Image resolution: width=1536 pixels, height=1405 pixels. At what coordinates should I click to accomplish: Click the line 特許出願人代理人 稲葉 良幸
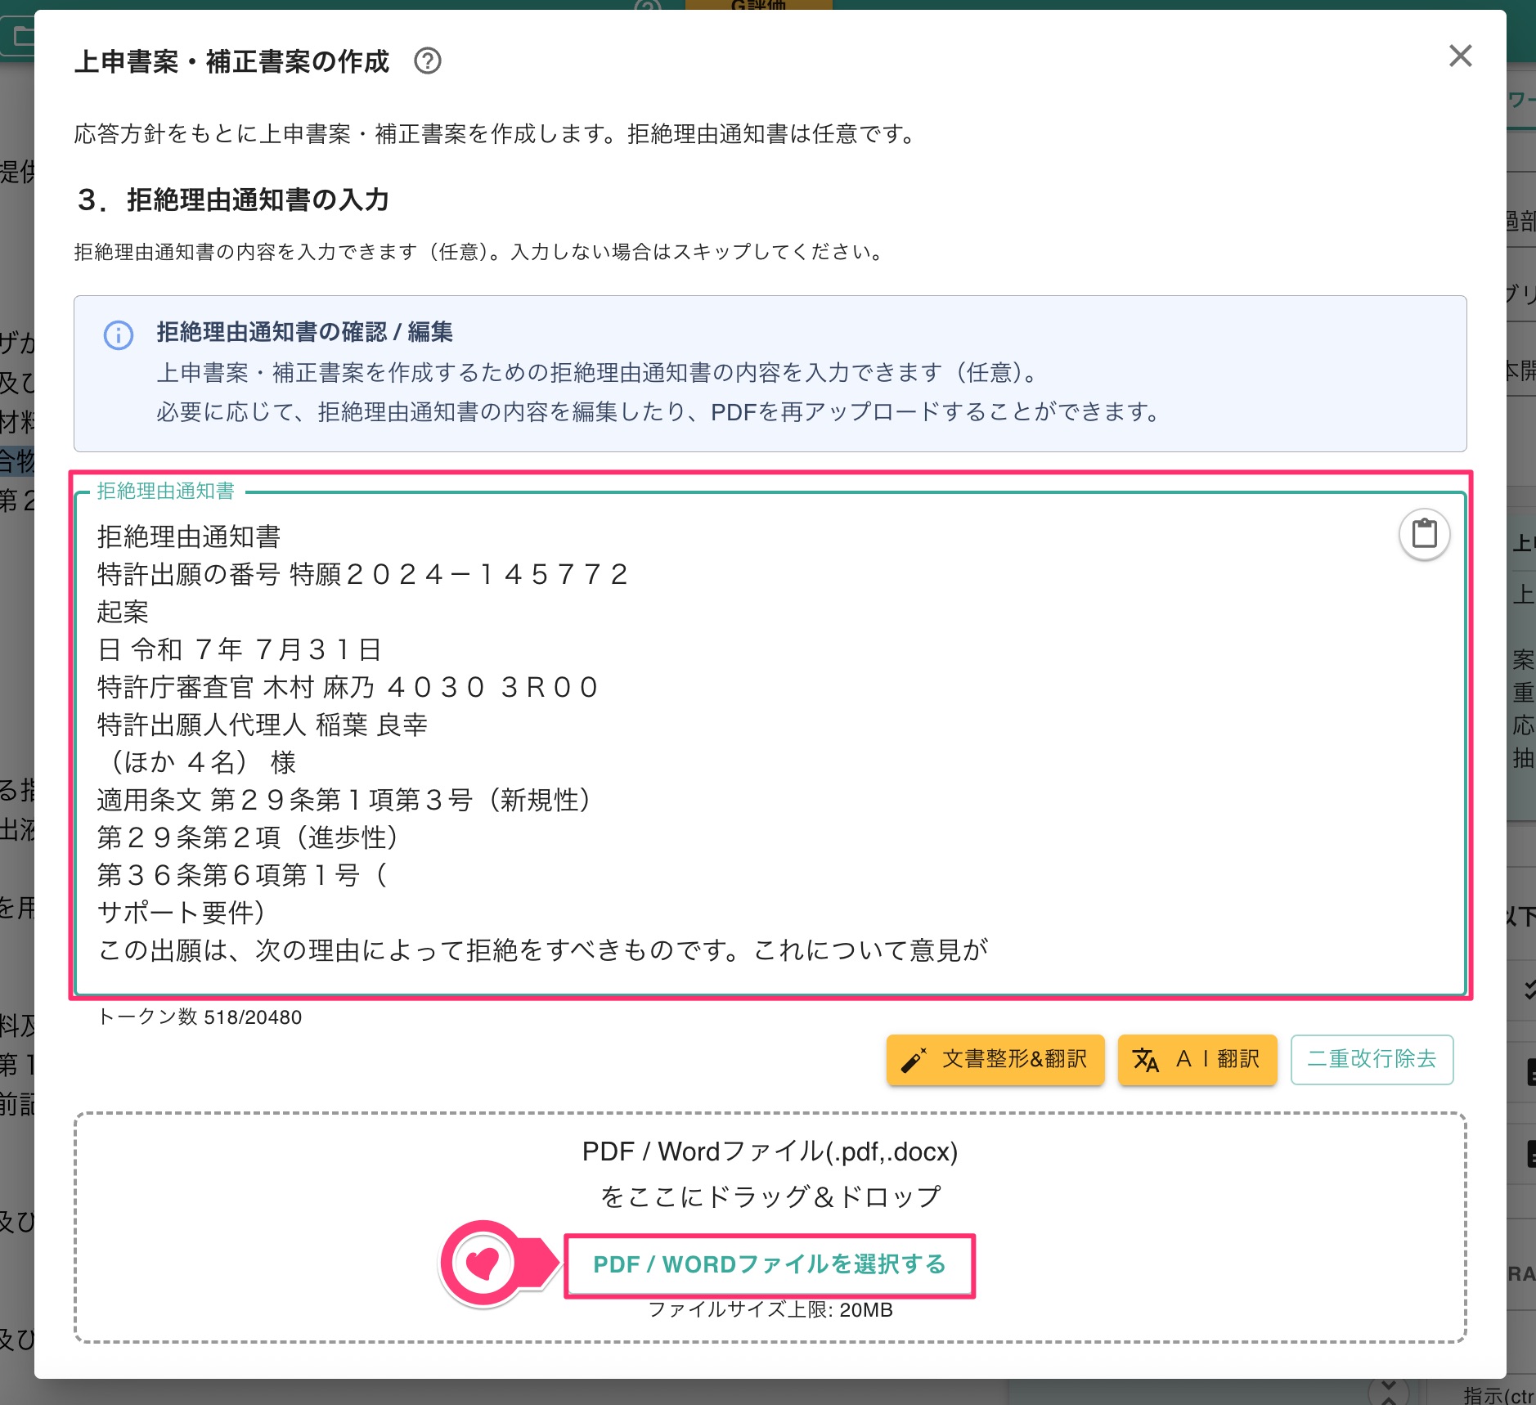coord(263,725)
